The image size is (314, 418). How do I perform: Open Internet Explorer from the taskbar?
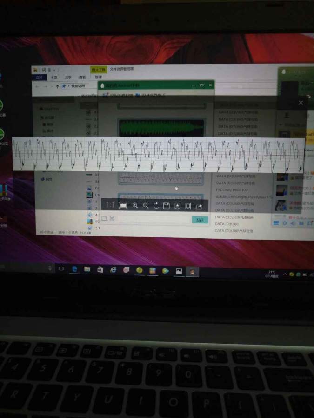point(113,270)
